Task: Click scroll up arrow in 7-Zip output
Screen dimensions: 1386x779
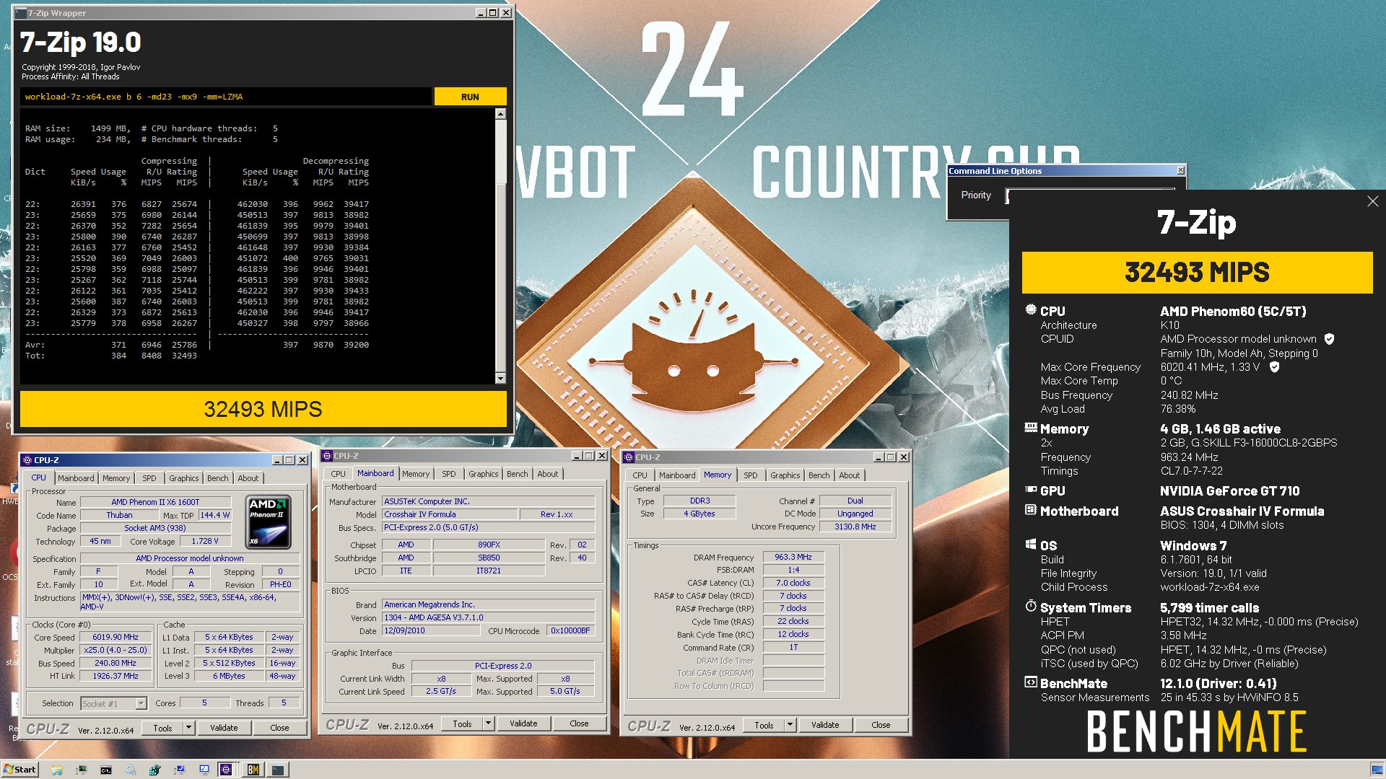Action: click(x=500, y=114)
